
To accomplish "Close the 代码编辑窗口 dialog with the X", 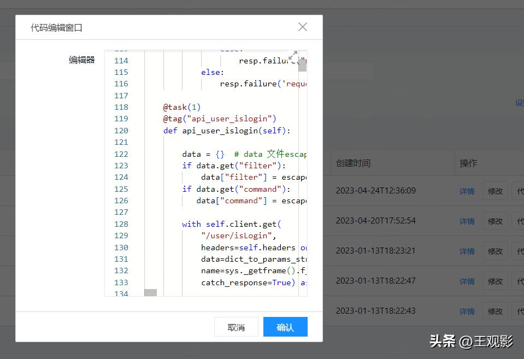I will point(303,26).
